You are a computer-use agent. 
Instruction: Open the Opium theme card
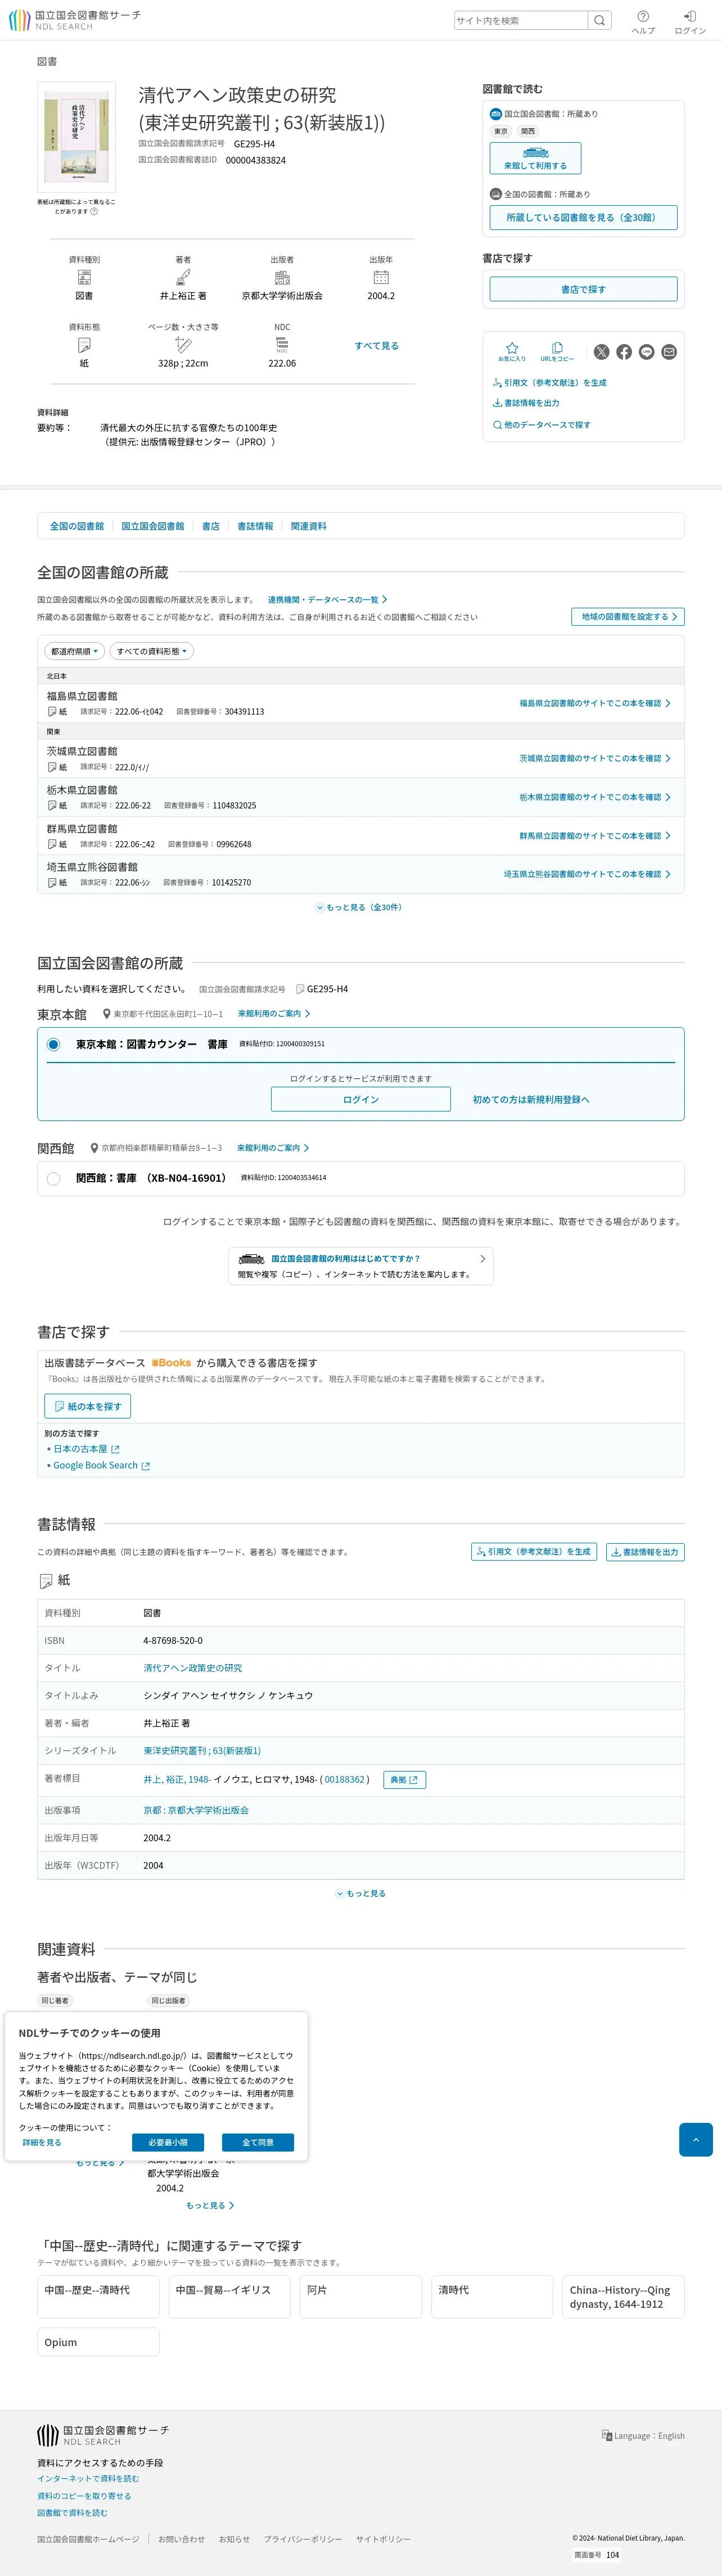point(98,2342)
